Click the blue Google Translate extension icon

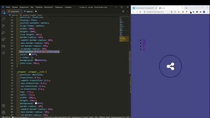coord(194,12)
